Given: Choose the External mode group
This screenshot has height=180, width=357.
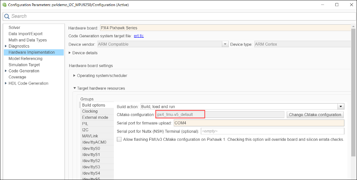Looking at the screenshot, I should [95, 118].
